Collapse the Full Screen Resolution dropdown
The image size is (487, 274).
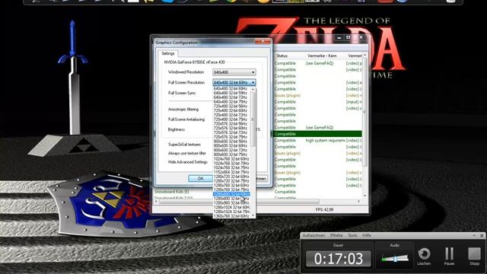[253, 82]
